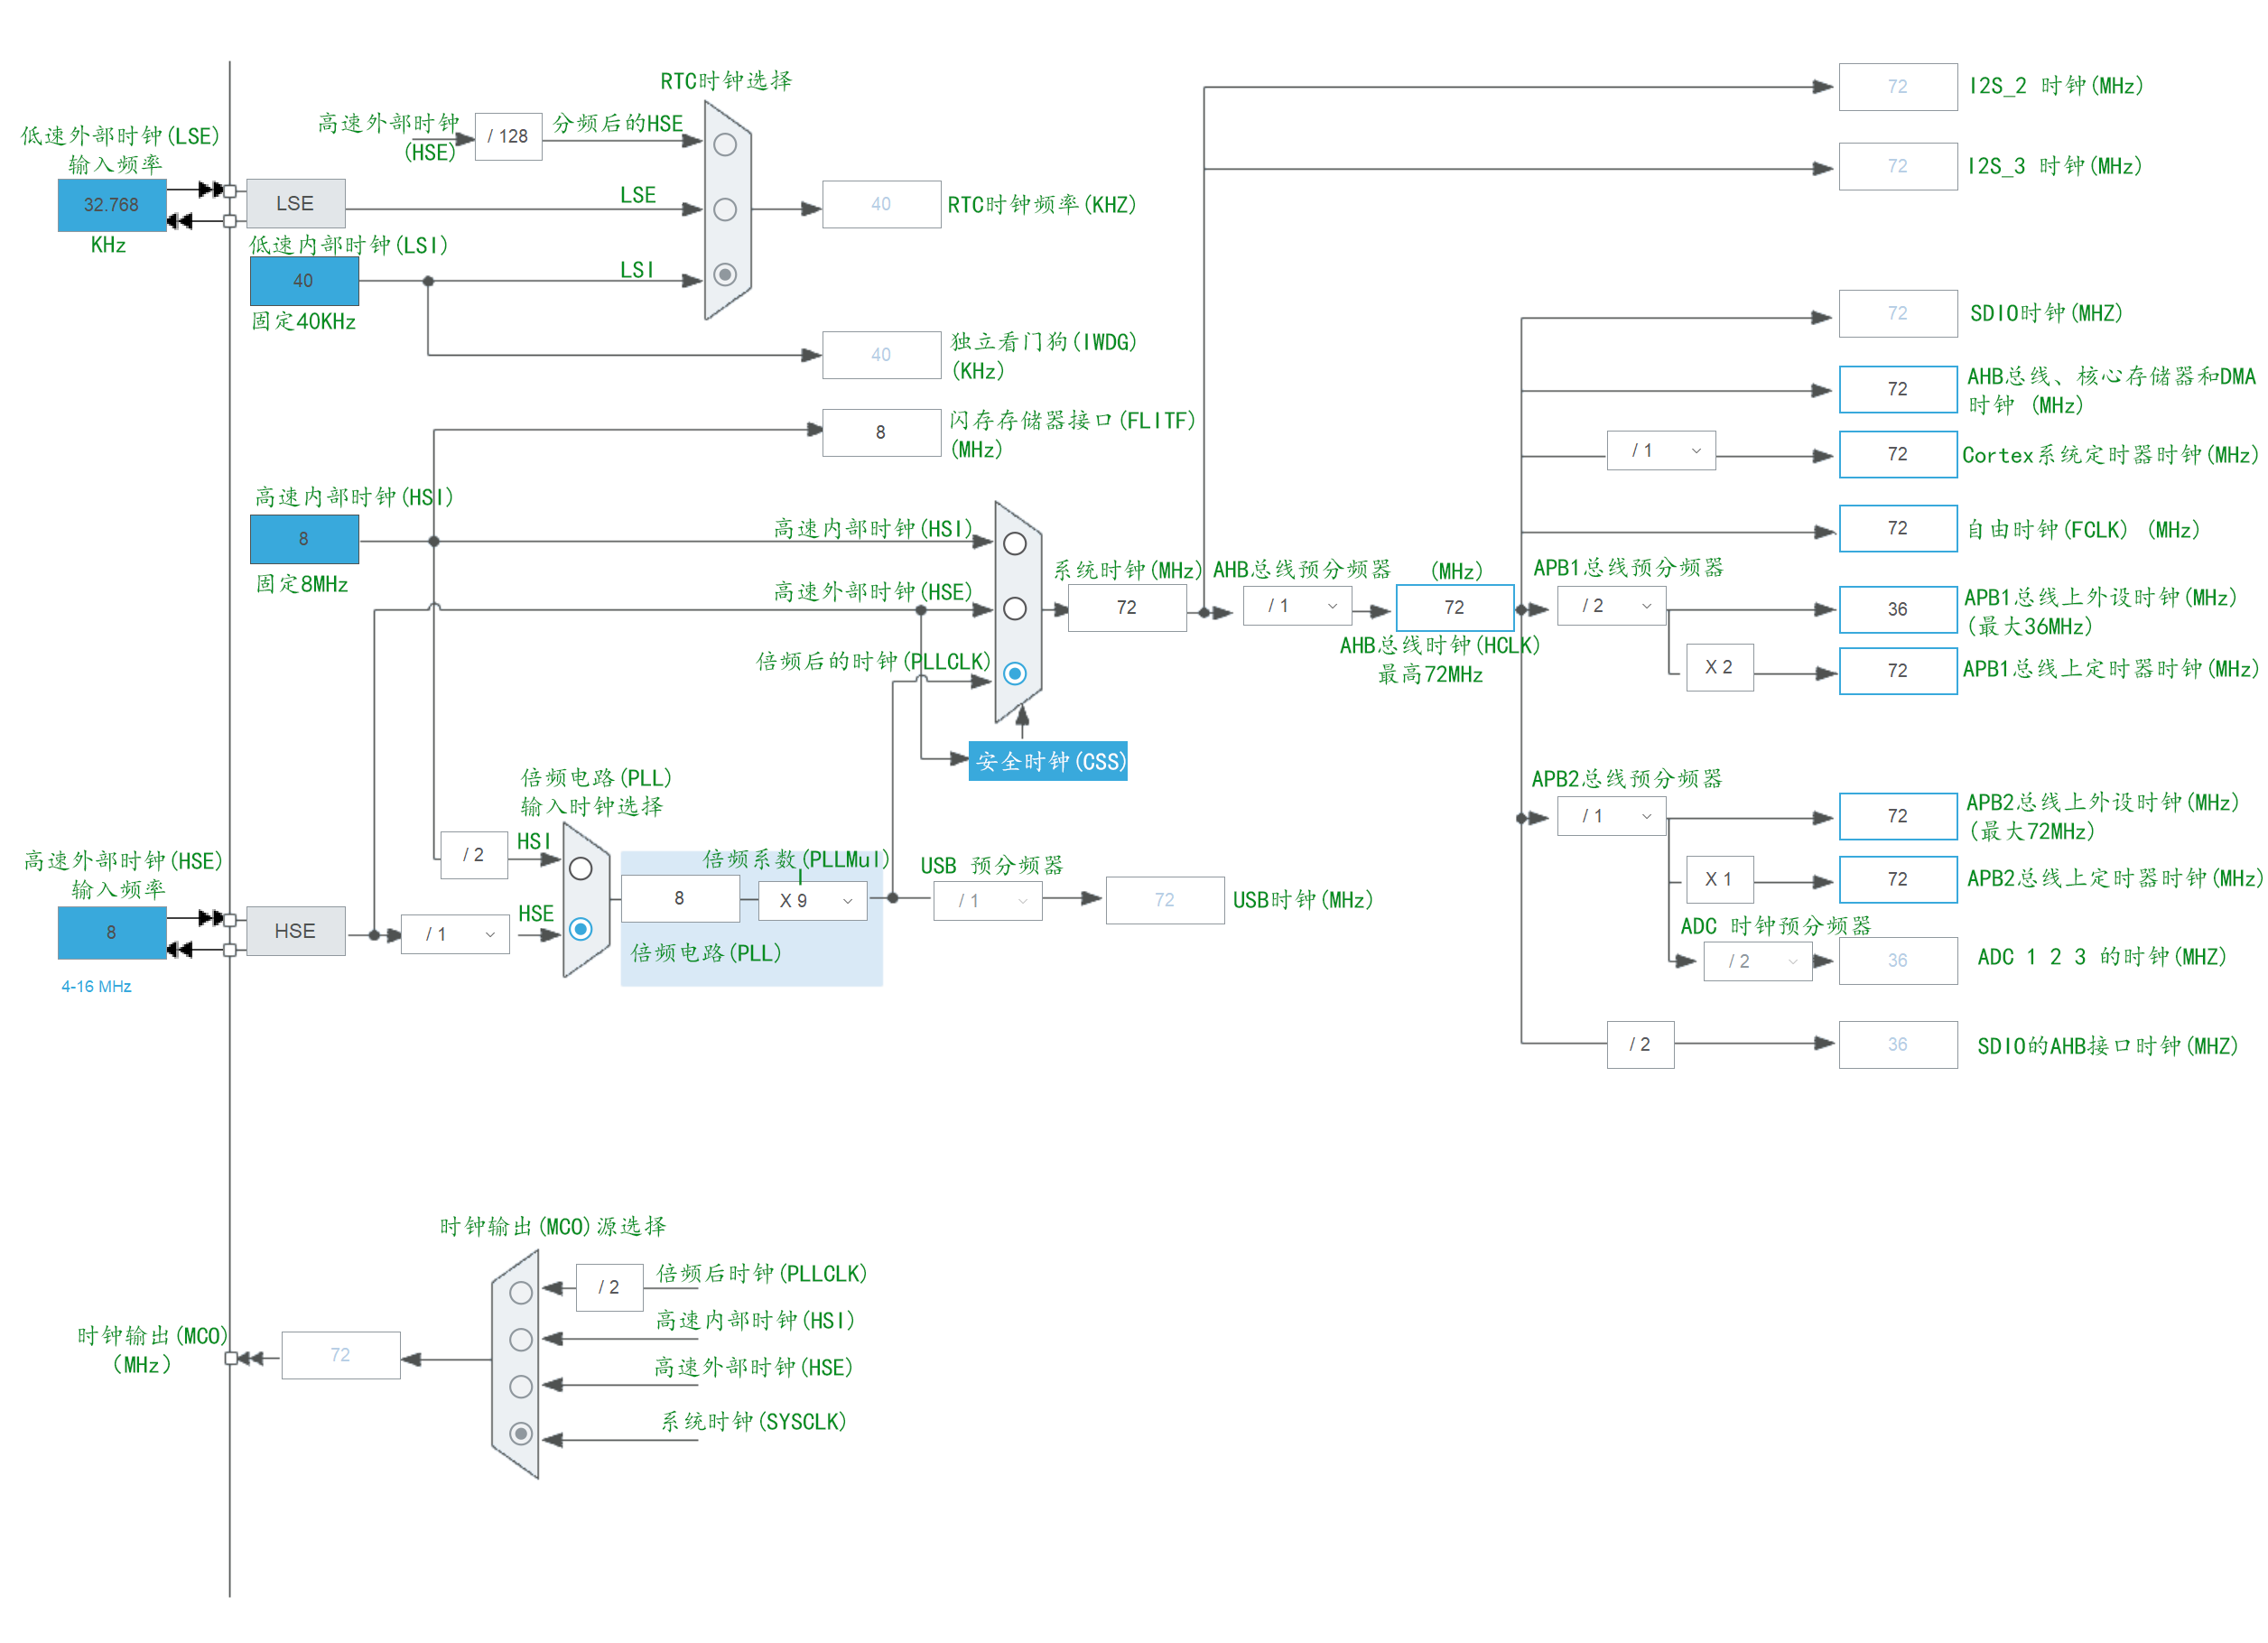Click the HSI fixed 8 MHz value box

[304, 540]
